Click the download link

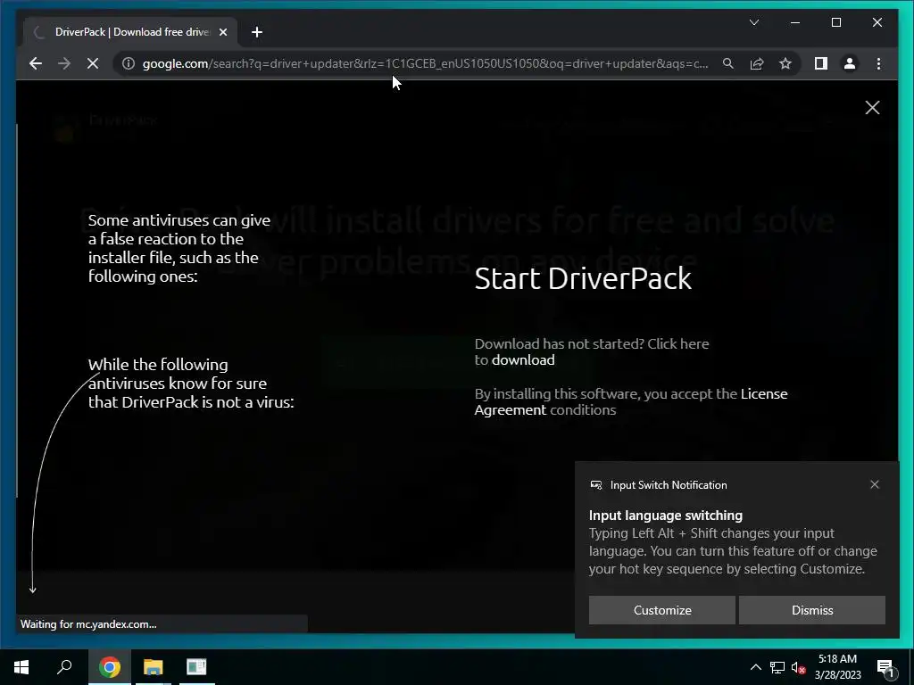[523, 360]
